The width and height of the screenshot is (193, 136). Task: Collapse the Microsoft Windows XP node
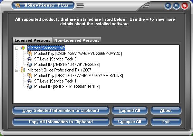17,48
